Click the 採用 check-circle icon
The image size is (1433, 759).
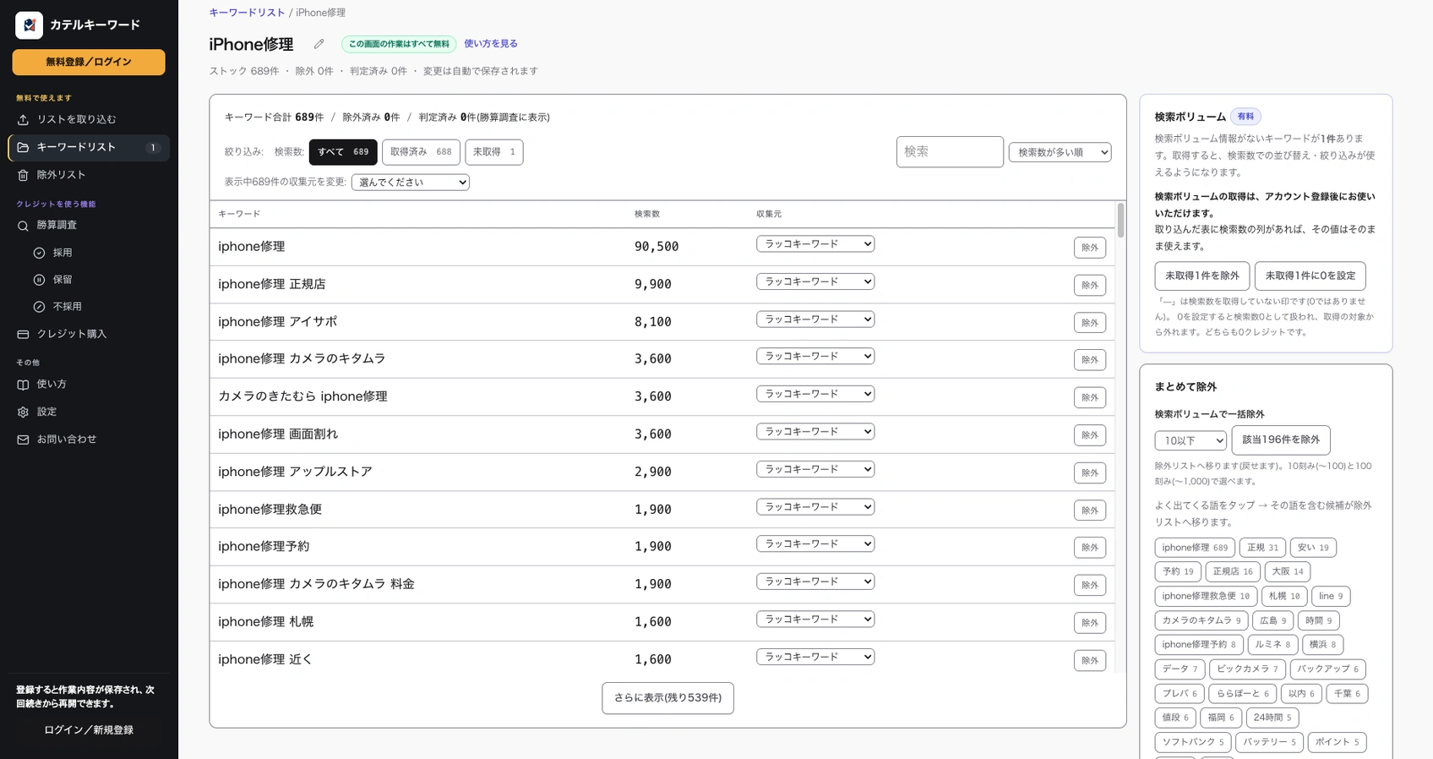pos(39,253)
